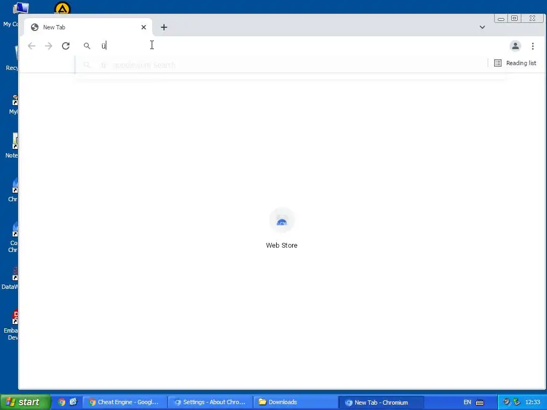Viewport: 547px width, 410px height.
Task: Launch Chrome from the quick launch icon
Action: (x=61, y=402)
